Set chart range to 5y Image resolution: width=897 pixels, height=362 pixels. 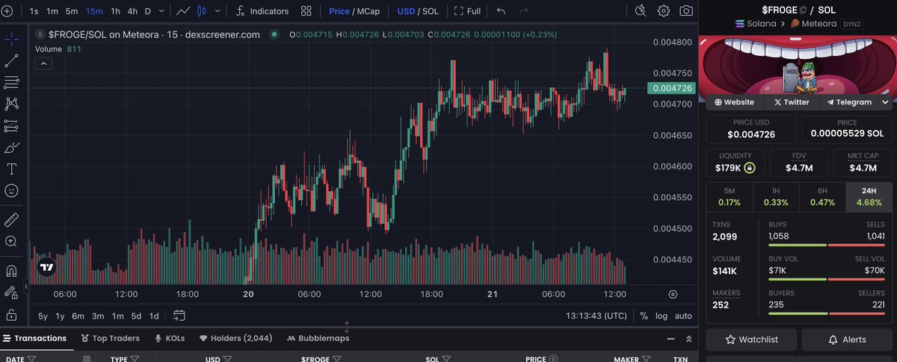[43, 316]
